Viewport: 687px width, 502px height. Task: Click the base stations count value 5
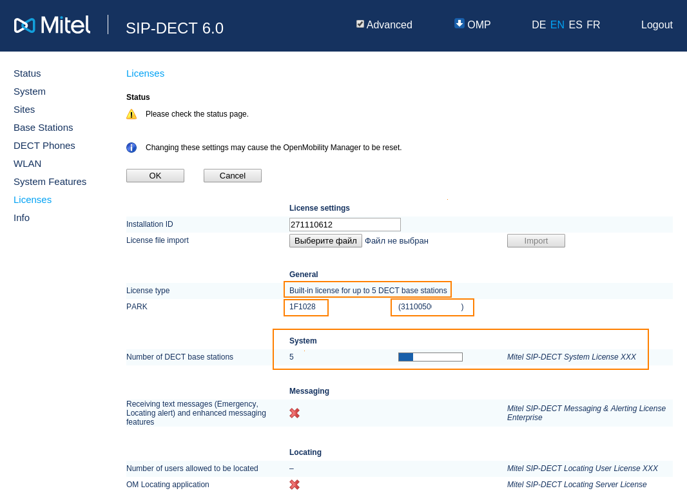[x=291, y=357]
